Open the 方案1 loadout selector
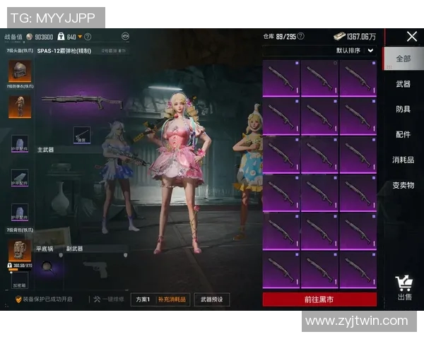Screen dimensions: 424x339 tap(143, 299)
